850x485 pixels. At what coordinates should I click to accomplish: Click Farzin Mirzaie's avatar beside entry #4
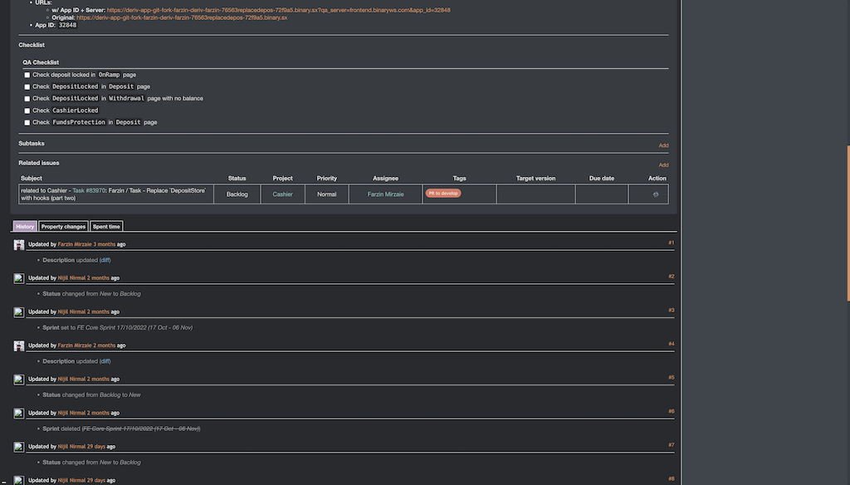19,345
